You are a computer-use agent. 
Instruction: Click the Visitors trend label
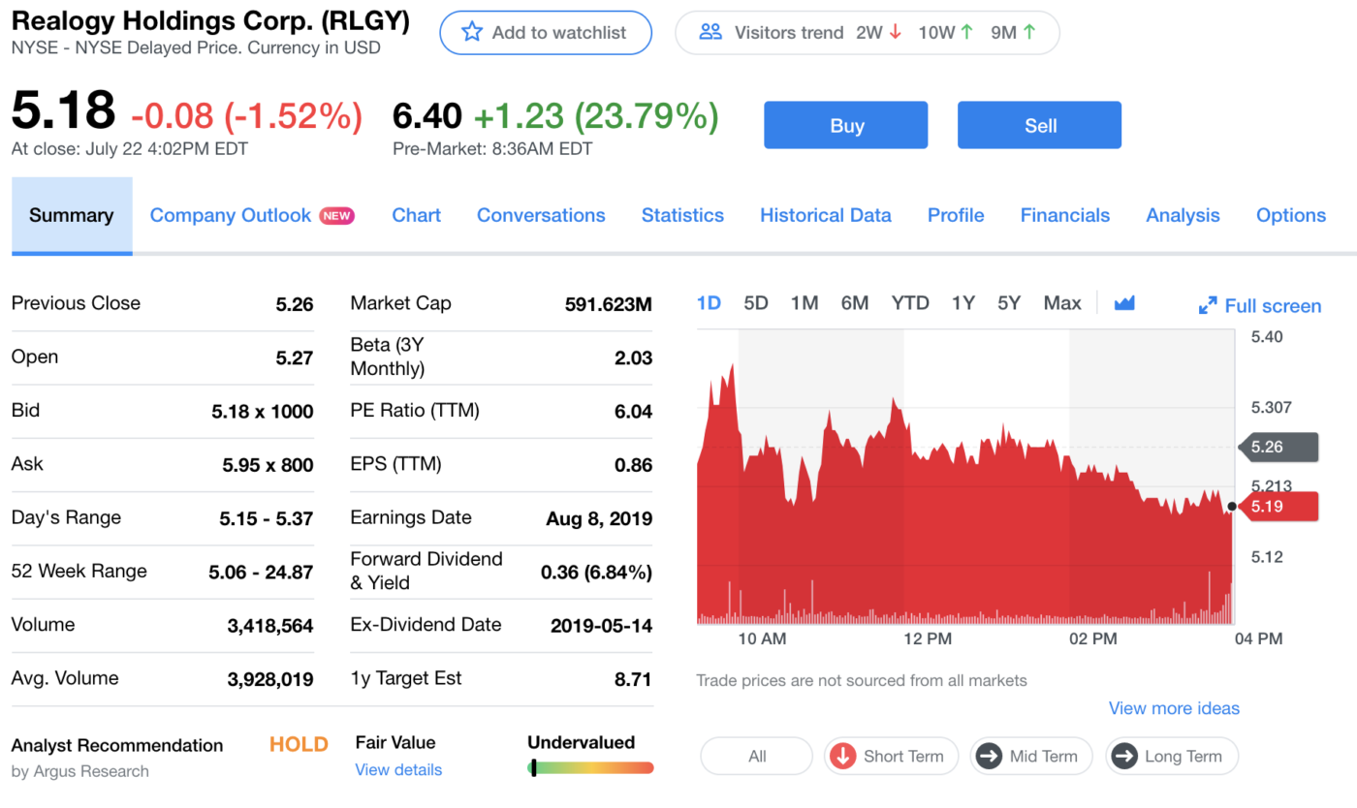[789, 32]
